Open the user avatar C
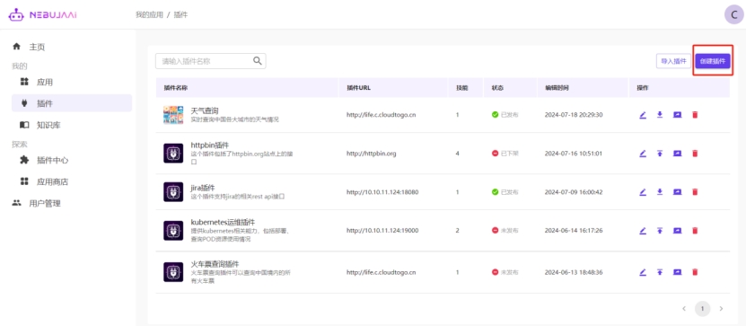 [734, 14]
